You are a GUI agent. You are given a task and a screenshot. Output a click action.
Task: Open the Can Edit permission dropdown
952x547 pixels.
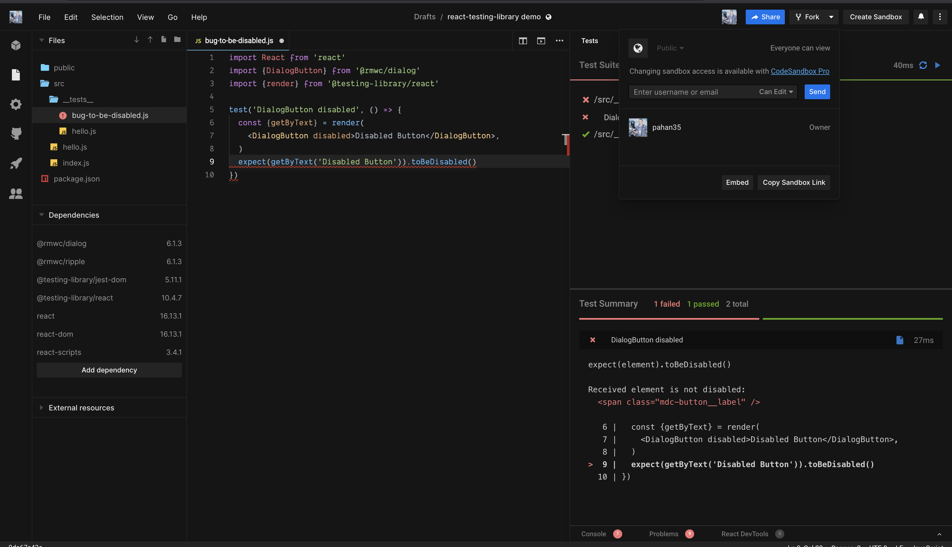(x=776, y=92)
